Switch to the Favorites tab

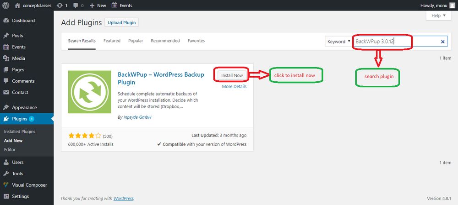[196, 41]
